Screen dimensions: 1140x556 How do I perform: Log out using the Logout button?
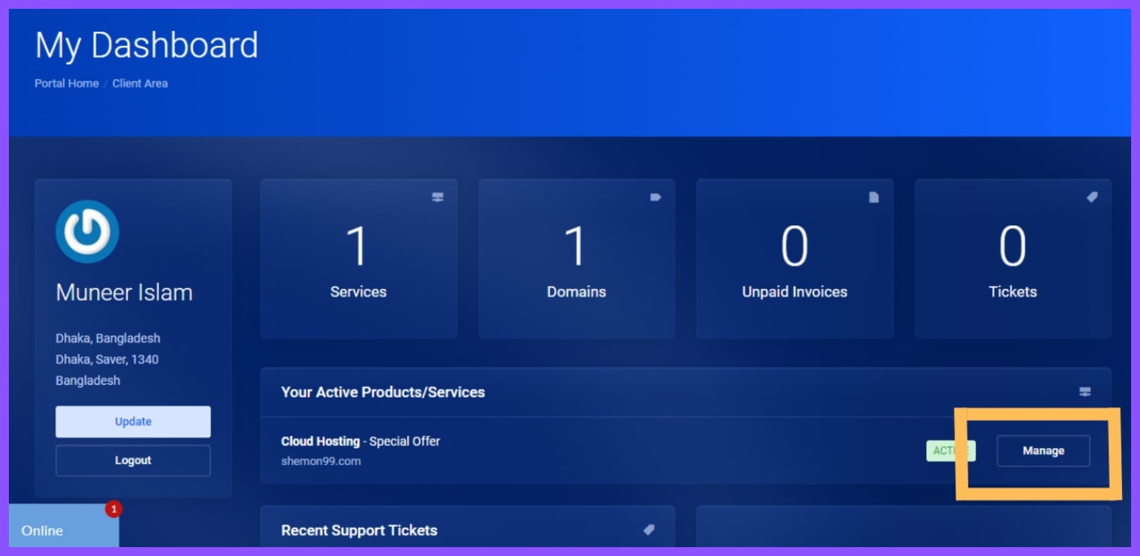click(x=133, y=461)
